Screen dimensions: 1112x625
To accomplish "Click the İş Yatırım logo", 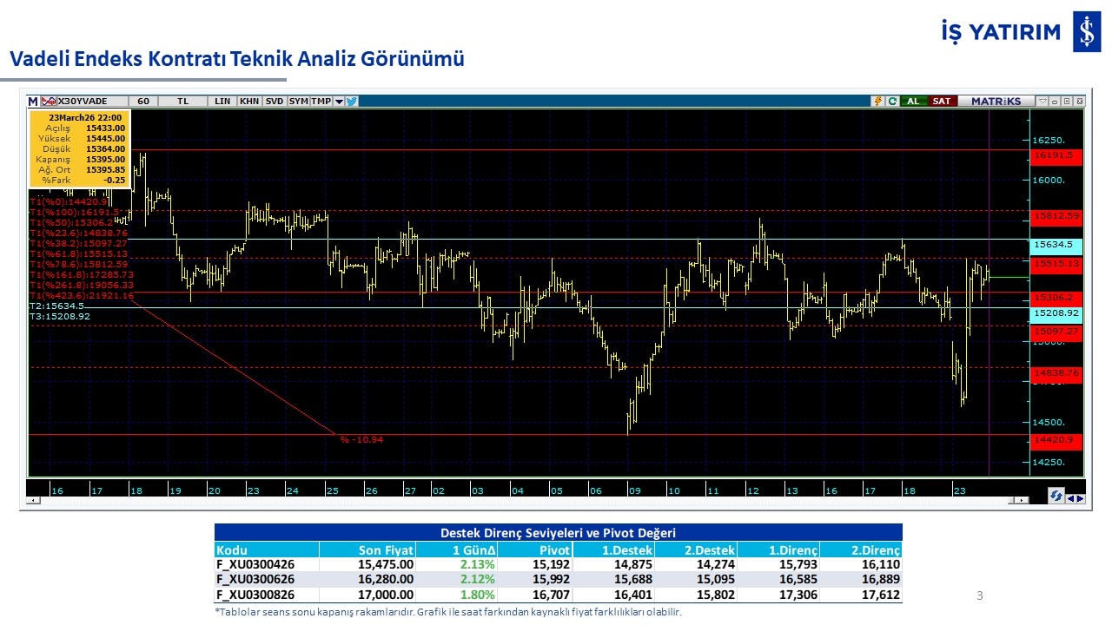I will point(1087,32).
